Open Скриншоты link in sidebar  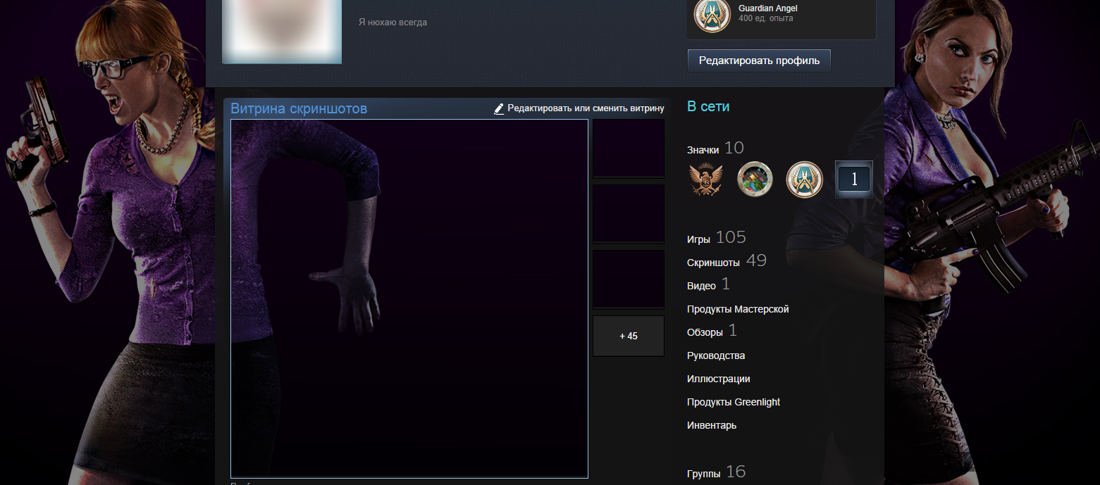tap(713, 263)
